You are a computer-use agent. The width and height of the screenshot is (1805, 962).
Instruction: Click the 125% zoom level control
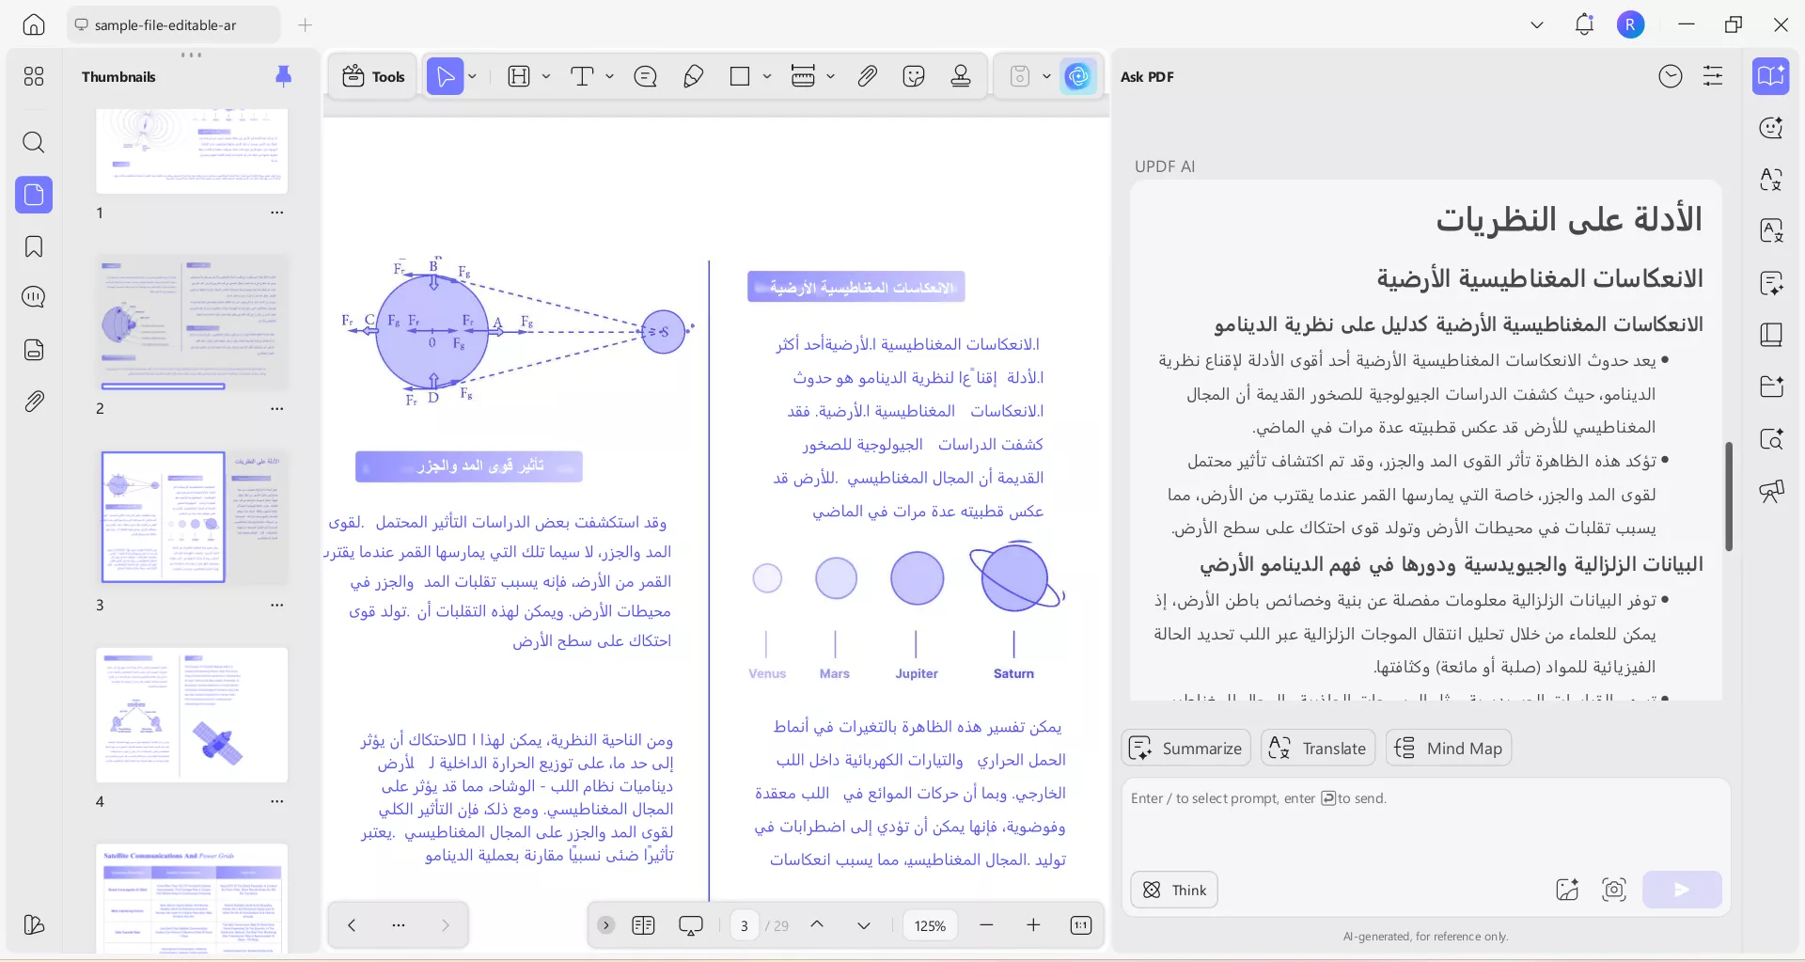(x=929, y=924)
